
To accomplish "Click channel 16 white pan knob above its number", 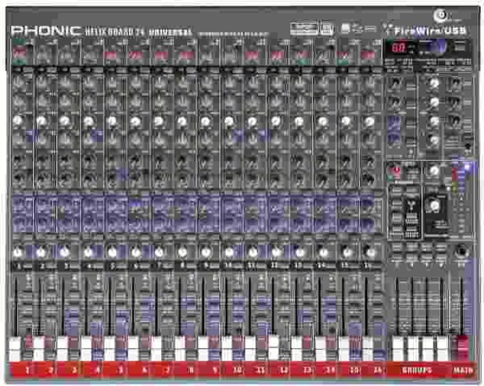I will click(368, 252).
